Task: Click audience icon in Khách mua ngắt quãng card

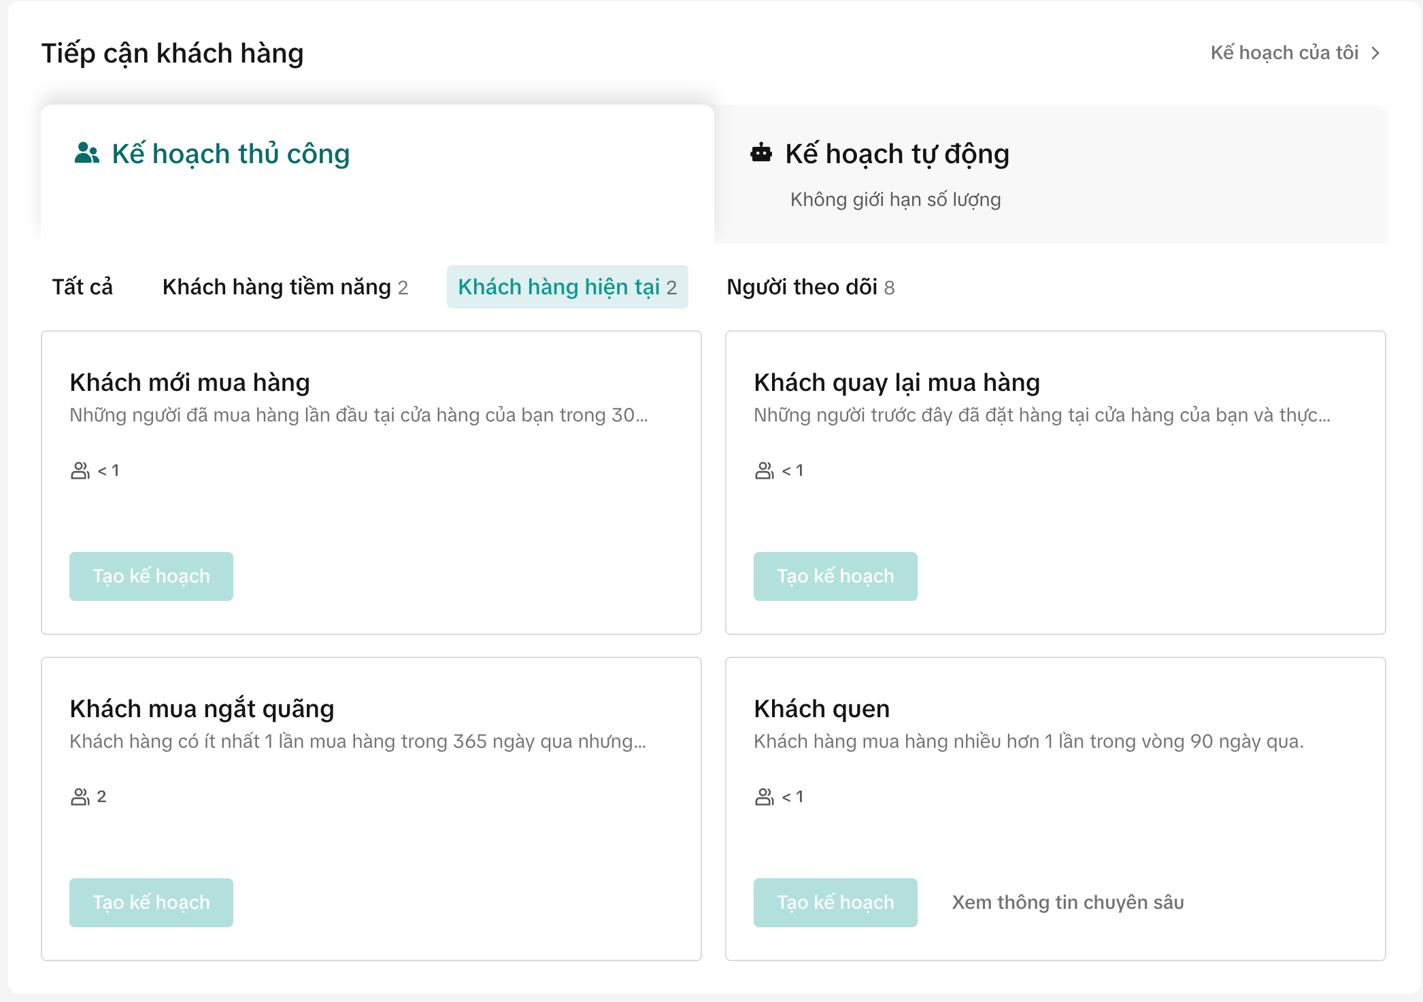Action: 80,797
